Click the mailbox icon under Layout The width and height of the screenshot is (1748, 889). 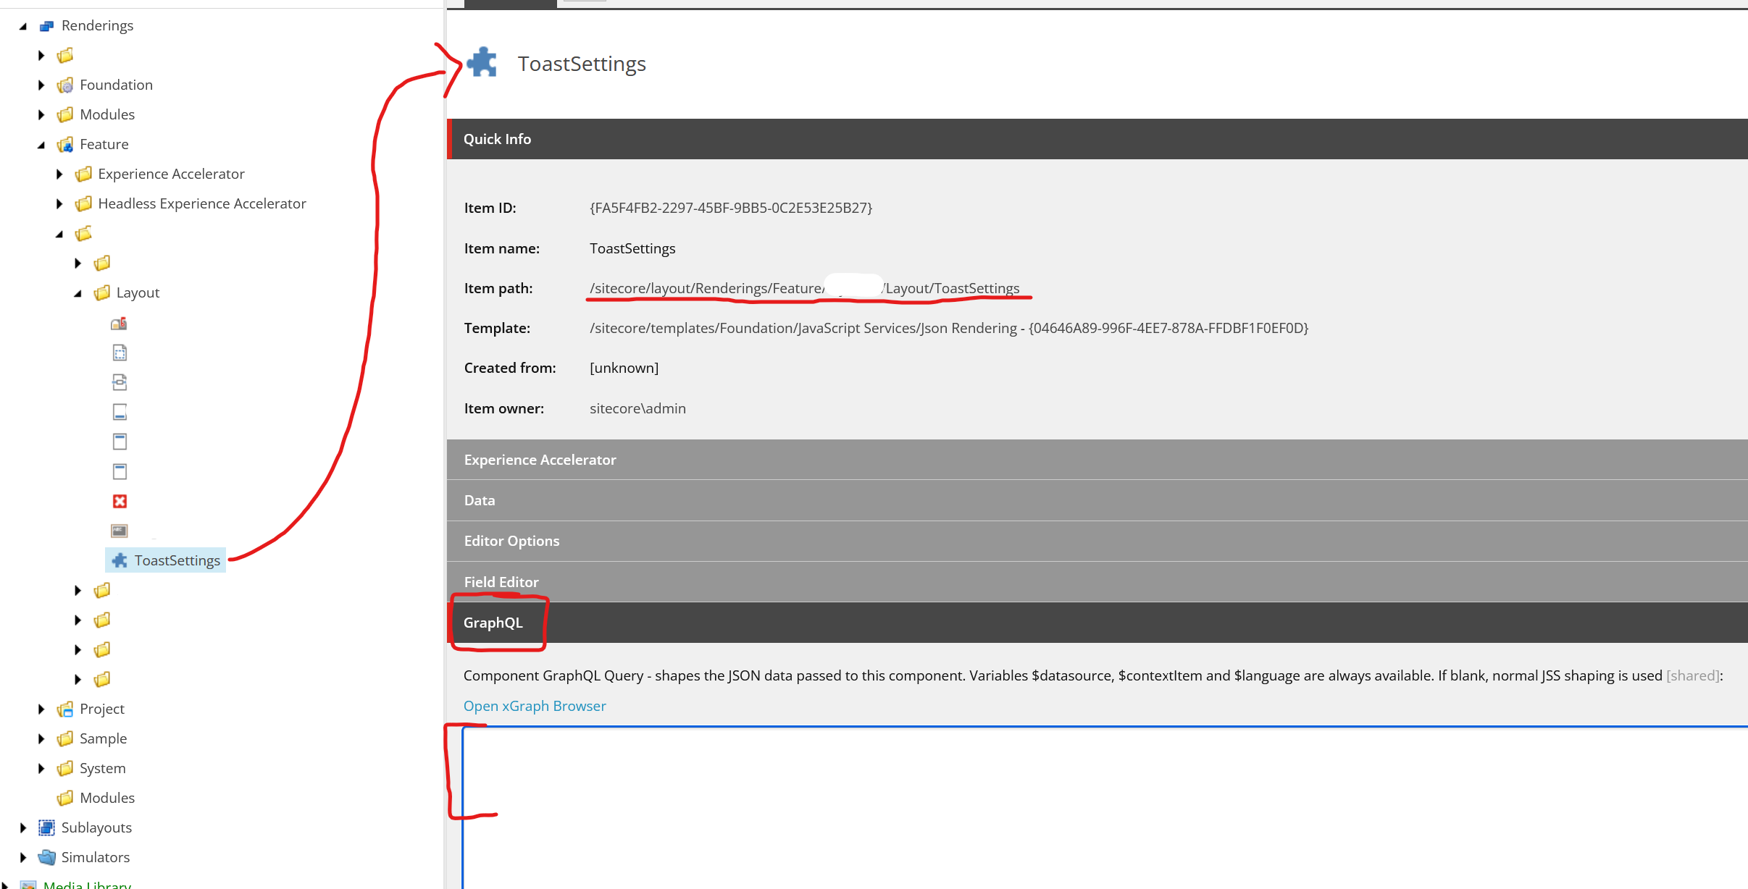tap(119, 324)
